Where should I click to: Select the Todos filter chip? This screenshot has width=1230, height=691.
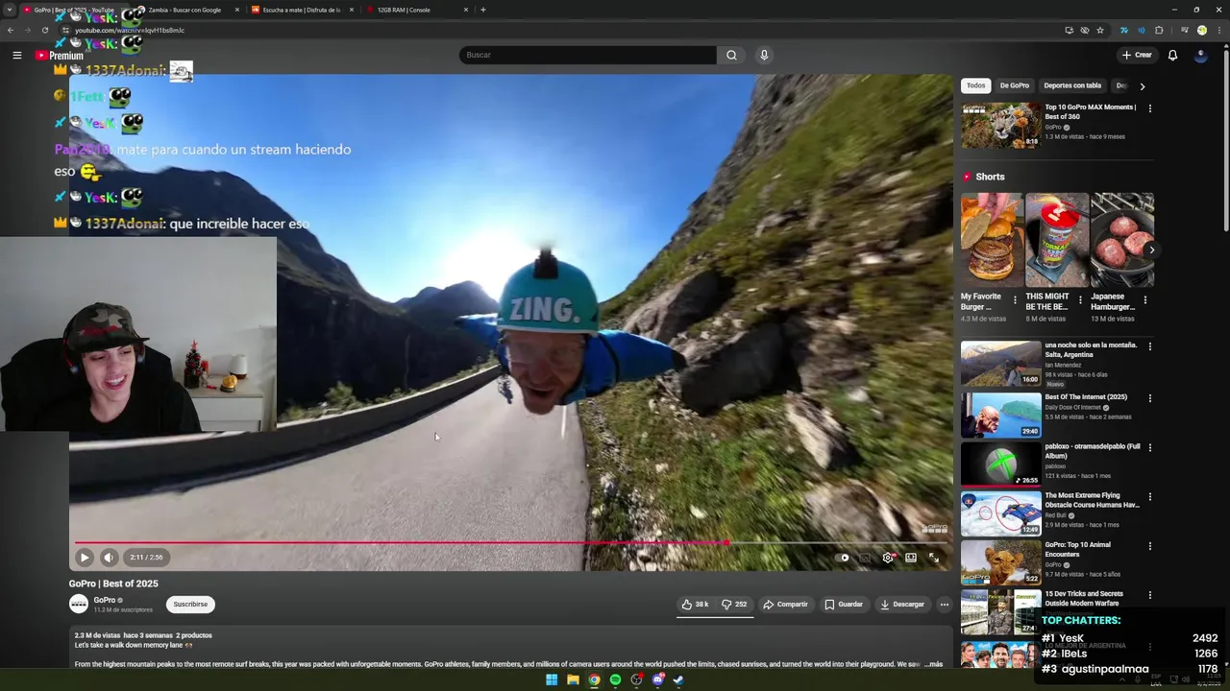coord(976,85)
